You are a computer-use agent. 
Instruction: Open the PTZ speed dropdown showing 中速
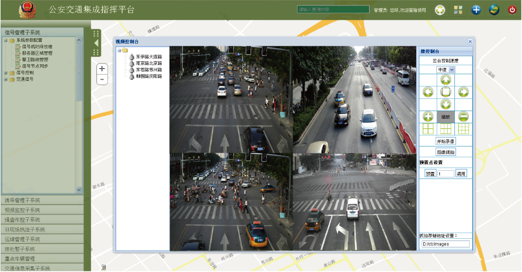[446, 70]
